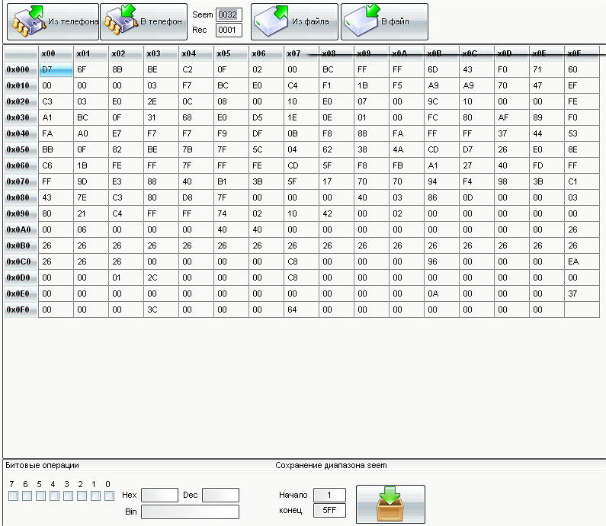
Task: Select cell AF in row 0x030
Action: pyautogui.click(x=511, y=118)
